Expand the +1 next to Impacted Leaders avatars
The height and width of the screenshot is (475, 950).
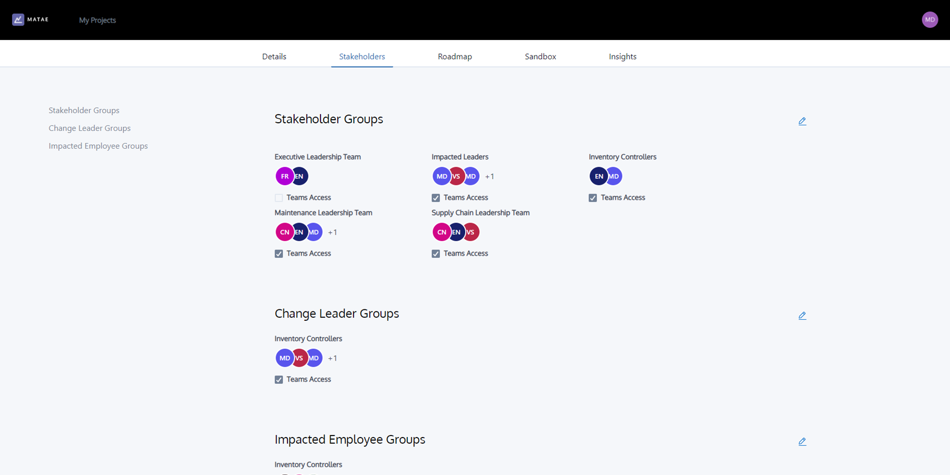pos(489,176)
